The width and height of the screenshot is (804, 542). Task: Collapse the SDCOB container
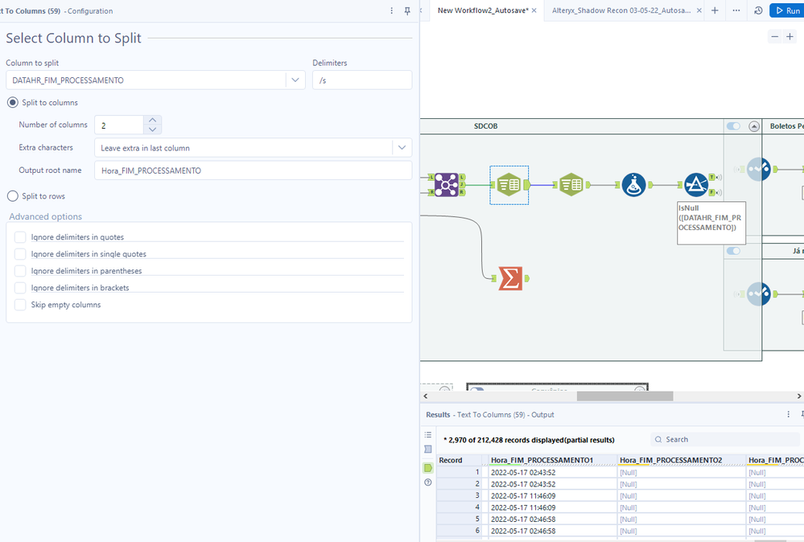(754, 126)
